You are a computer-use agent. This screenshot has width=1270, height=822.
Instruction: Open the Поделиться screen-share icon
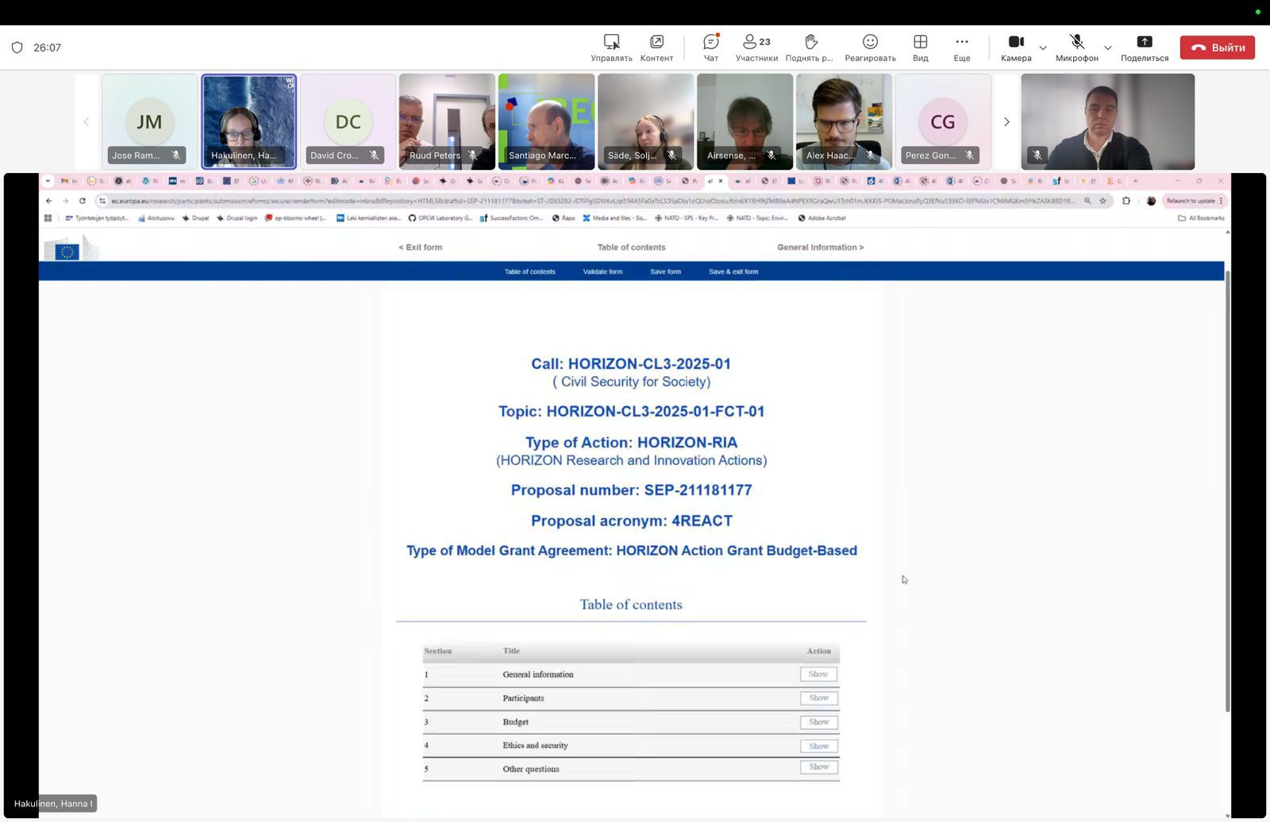pyautogui.click(x=1144, y=47)
